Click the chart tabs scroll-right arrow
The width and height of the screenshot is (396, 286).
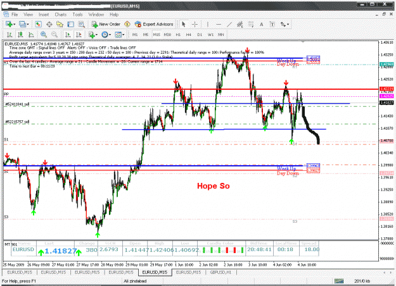(x=391, y=272)
